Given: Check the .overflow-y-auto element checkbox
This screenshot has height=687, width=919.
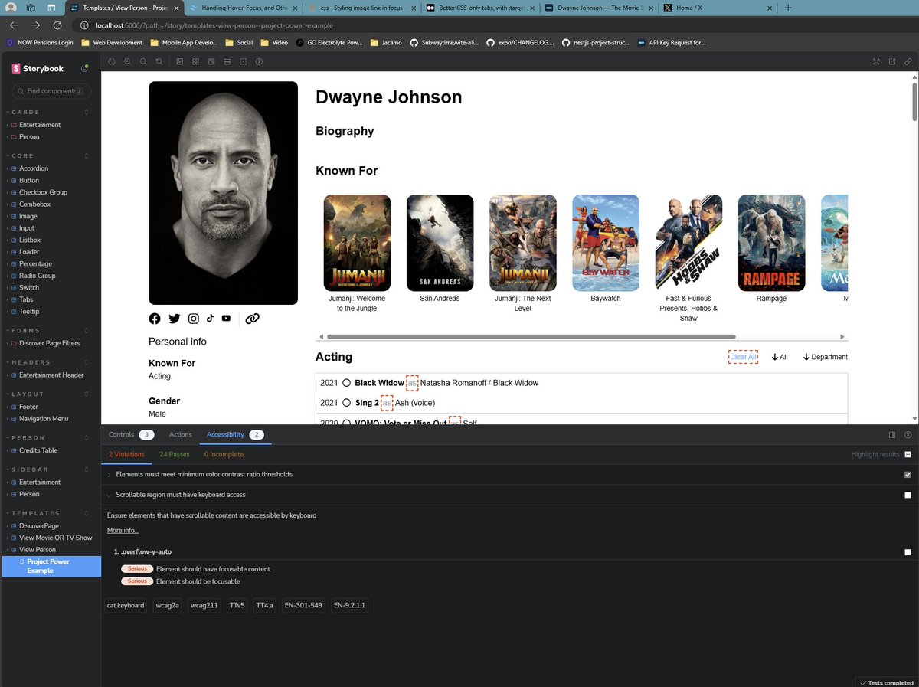Looking at the screenshot, I should point(908,552).
